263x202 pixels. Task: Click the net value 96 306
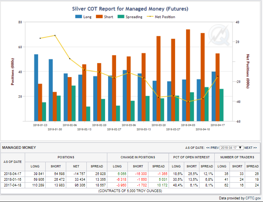(x=80, y=185)
